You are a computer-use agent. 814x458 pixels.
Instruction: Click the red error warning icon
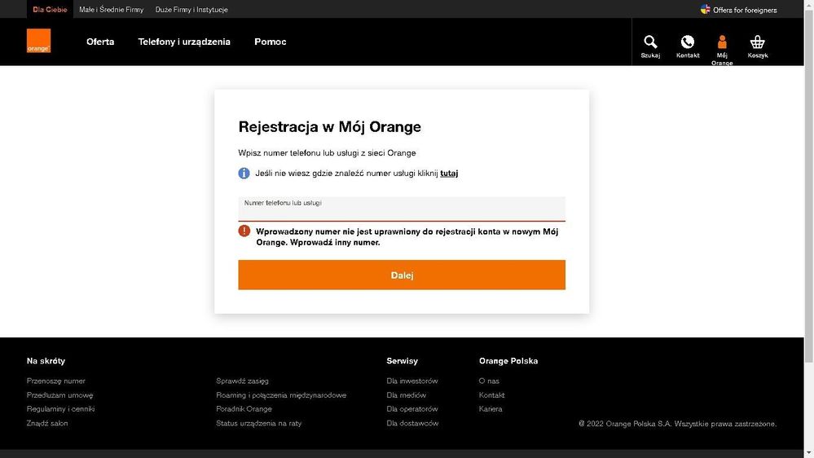244,231
